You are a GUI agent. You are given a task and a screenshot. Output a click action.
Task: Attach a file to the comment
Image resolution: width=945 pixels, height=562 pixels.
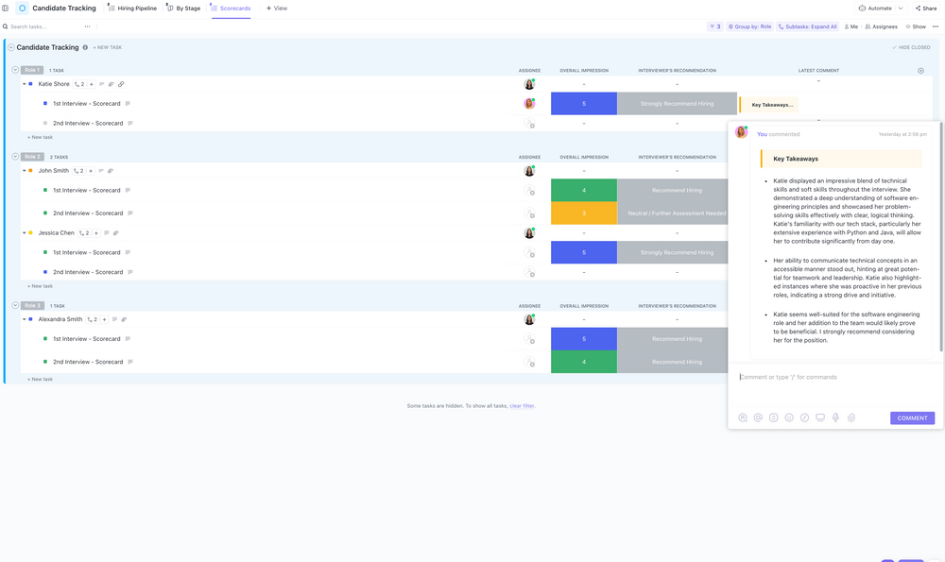(x=851, y=417)
